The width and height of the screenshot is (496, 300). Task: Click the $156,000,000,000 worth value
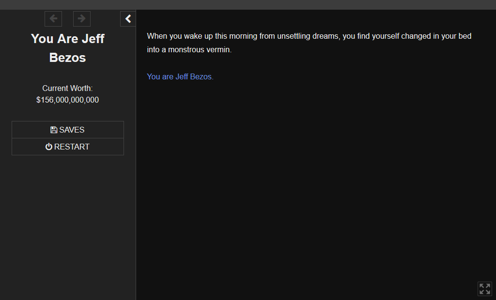[x=67, y=100]
